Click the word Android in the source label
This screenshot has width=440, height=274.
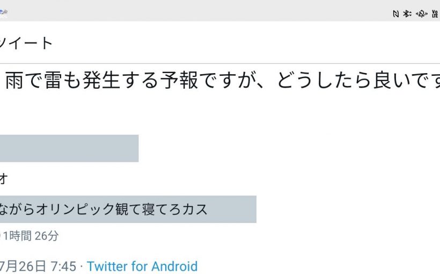pyautogui.click(x=174, y=266)
